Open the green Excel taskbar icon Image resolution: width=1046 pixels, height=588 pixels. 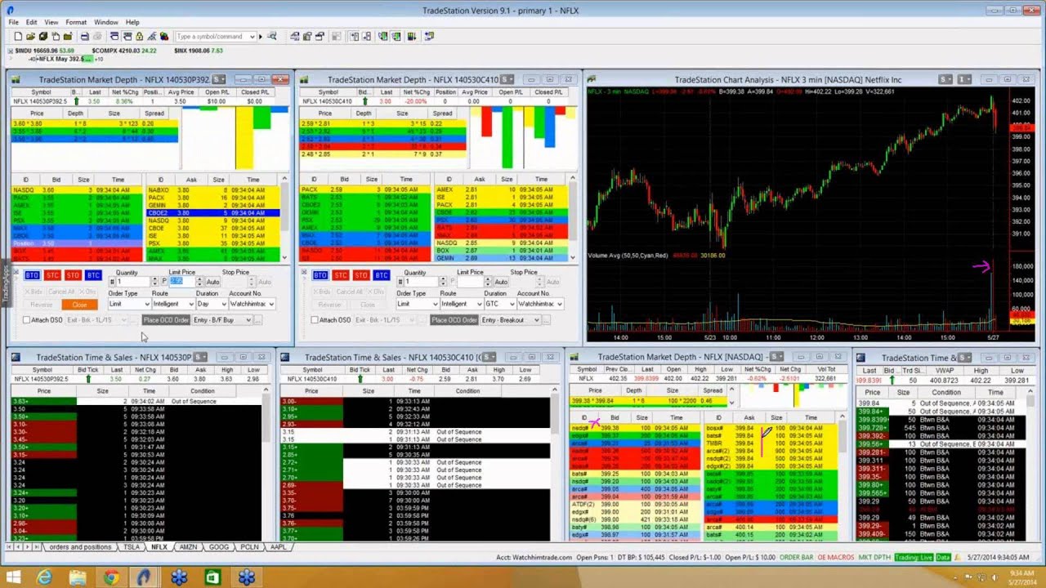tap(212, 577)
